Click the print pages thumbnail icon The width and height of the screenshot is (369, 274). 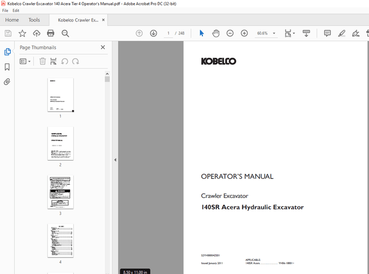(54, 61)
